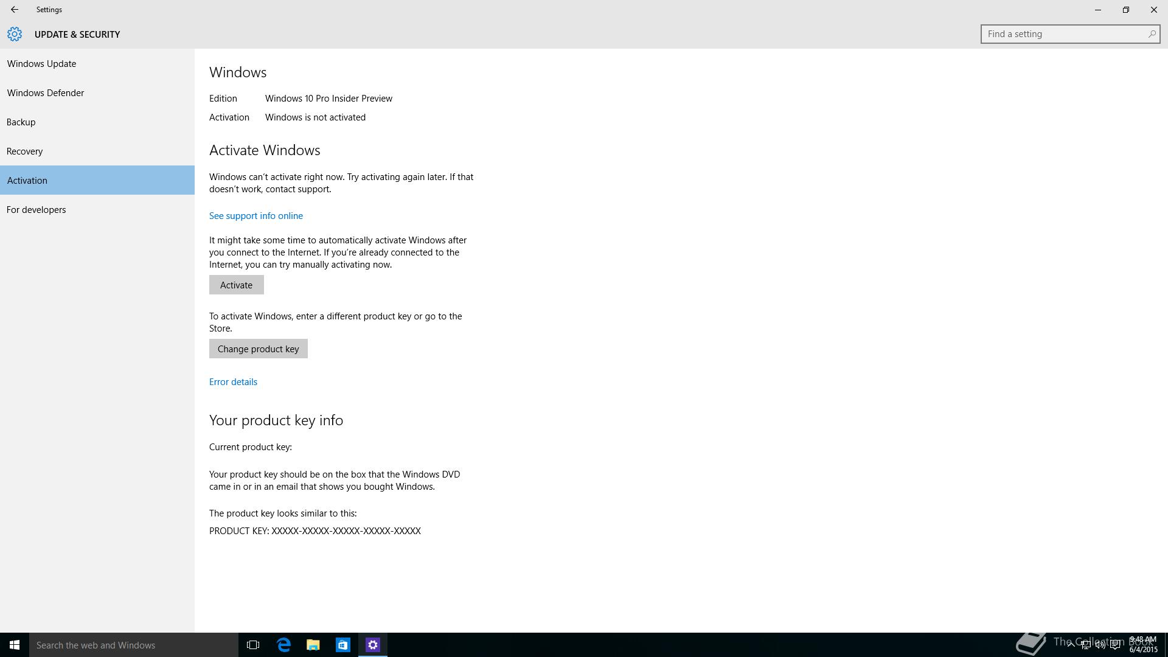This screenshot has width=1168, height=657.
Task: Click the 'Activate Windows' heading
Action: click(265, 150)
